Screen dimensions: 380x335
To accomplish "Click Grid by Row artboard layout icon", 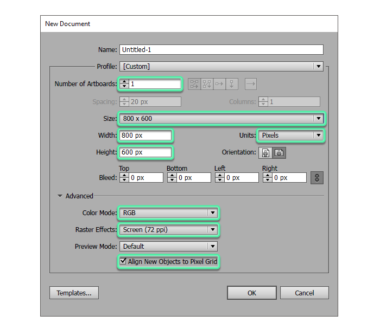I will [x=194, y=84].
